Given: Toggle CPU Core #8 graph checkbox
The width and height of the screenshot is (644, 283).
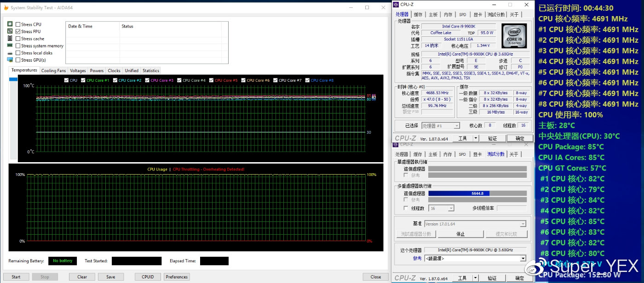Looking at the screenshot, I should coord(307,80).
